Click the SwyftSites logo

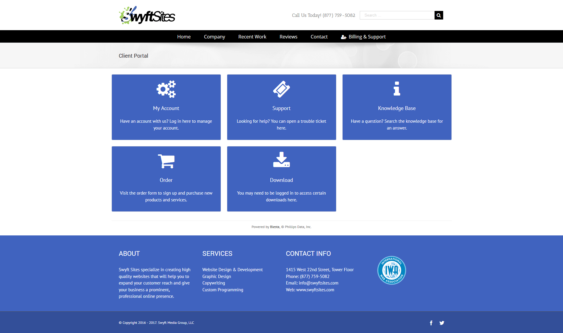(146, 15)
